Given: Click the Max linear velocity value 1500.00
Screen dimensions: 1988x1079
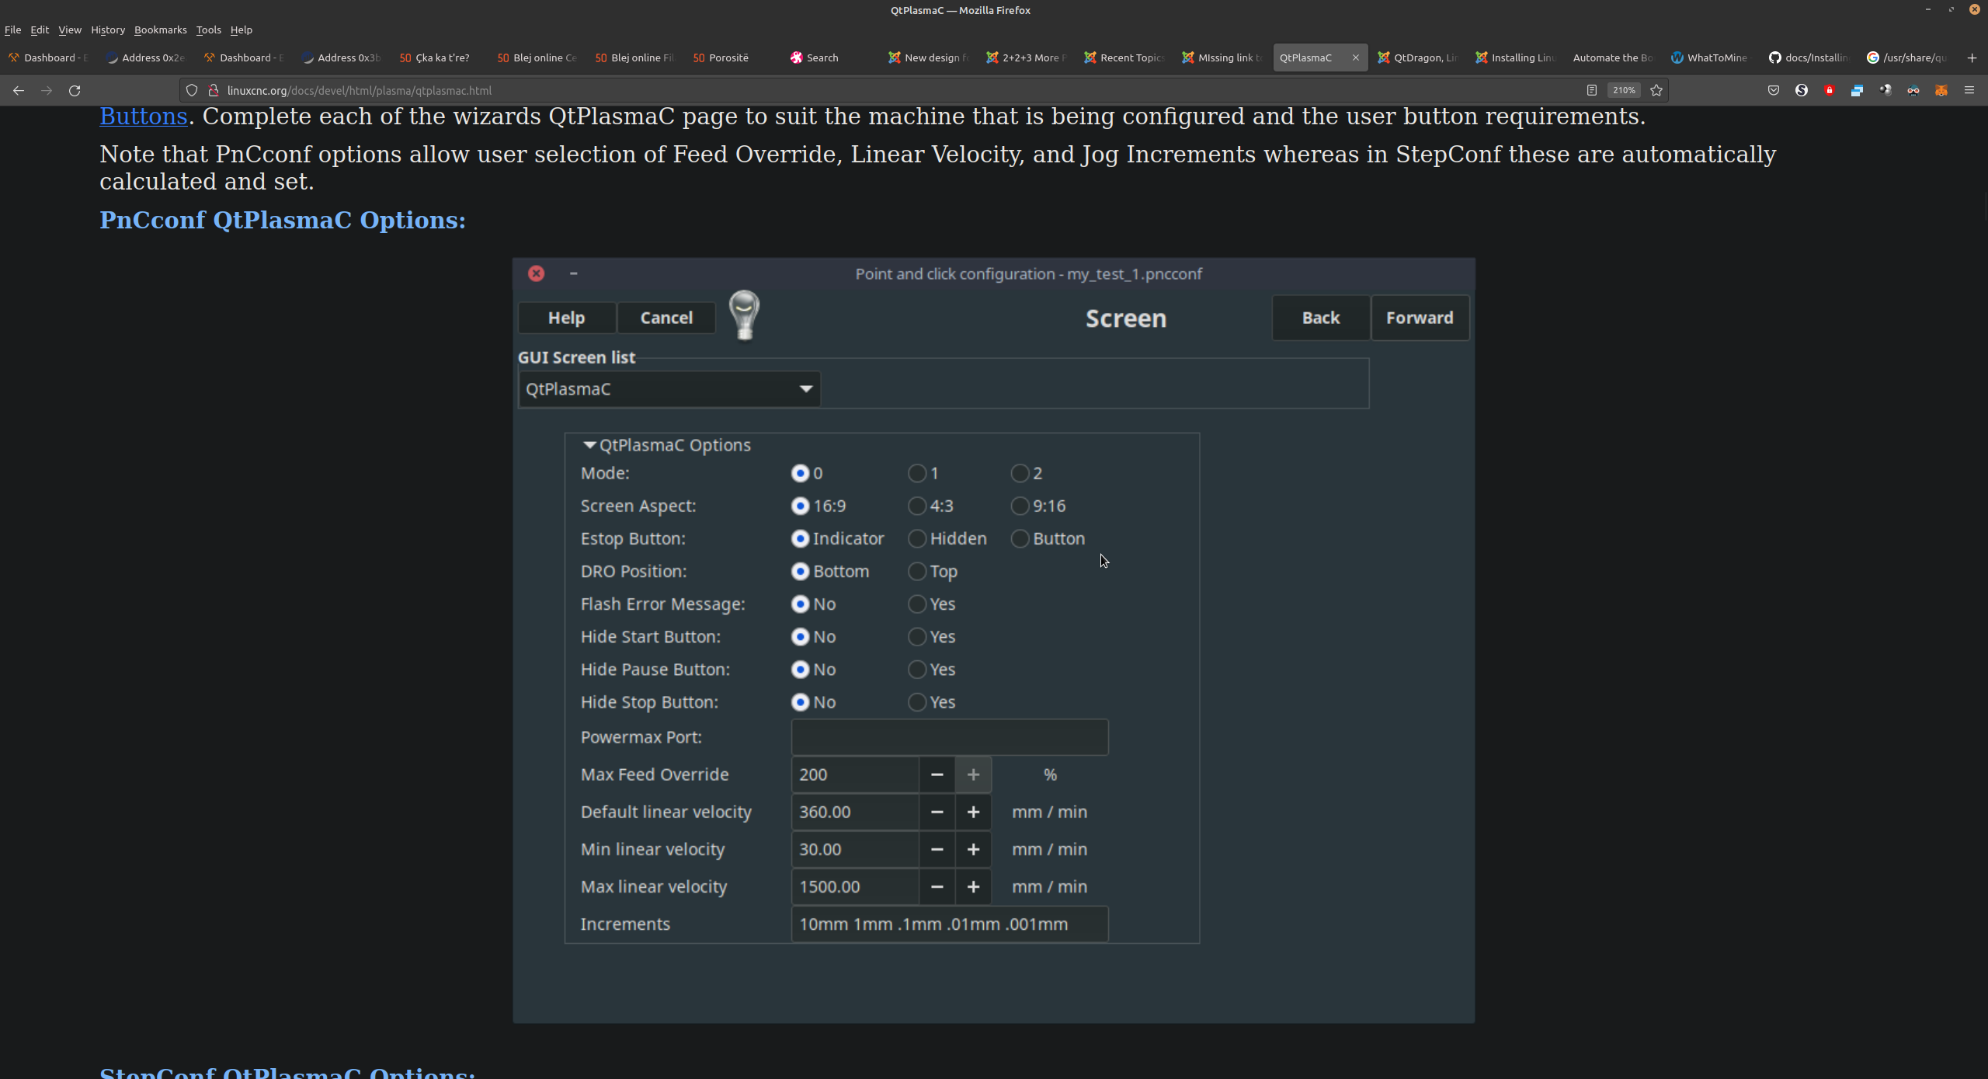Looking at the screenshot, I should coord(855,886).
